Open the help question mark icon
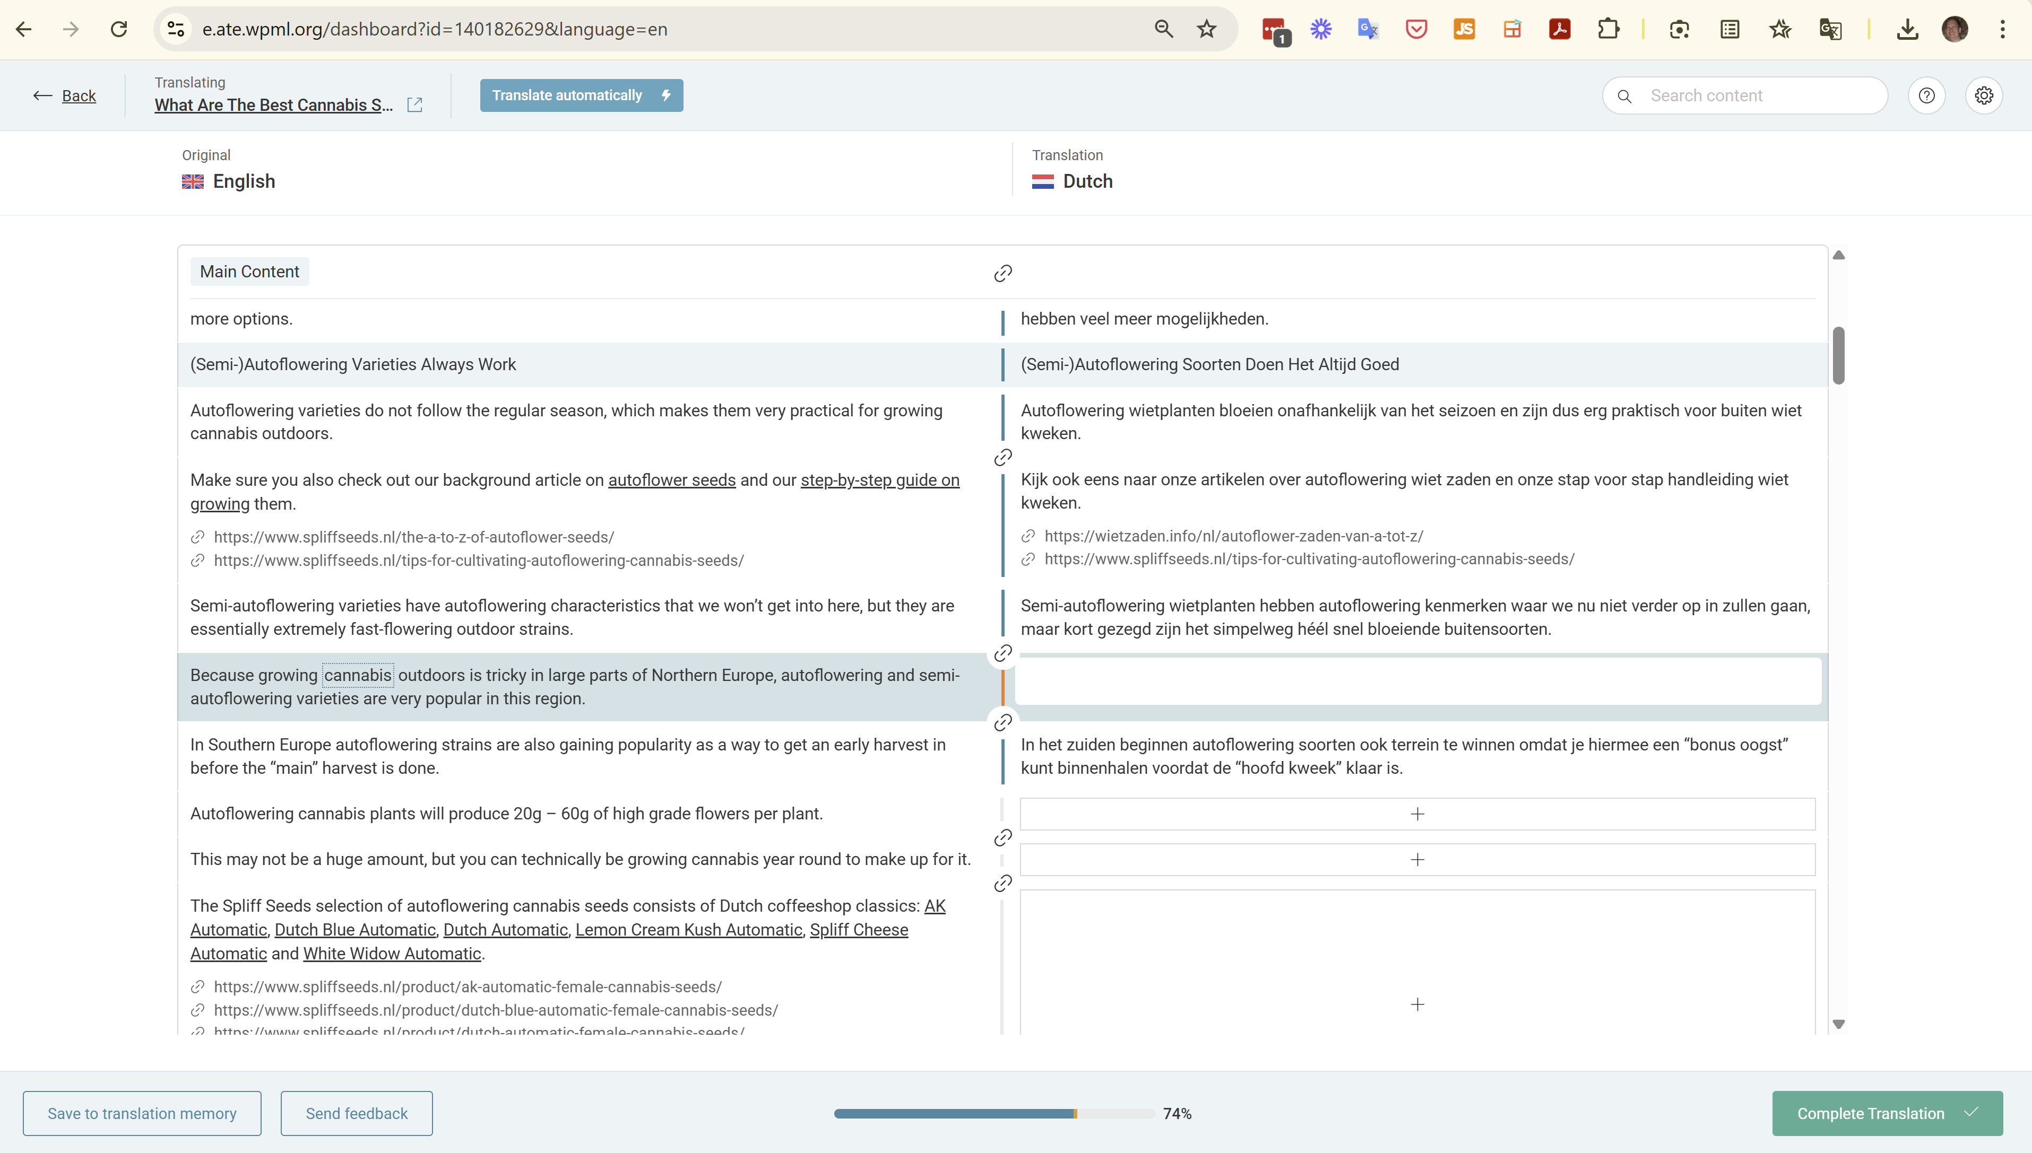The image size is (2032, 1153). click(1926, 96)
